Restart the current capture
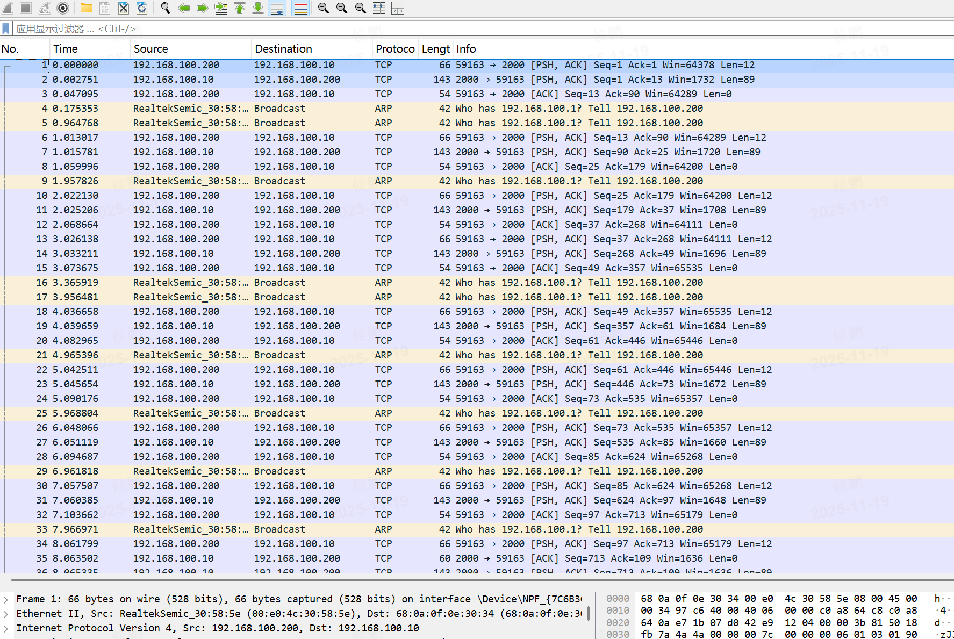The image size is (954, 639). [x=45, y=8]
